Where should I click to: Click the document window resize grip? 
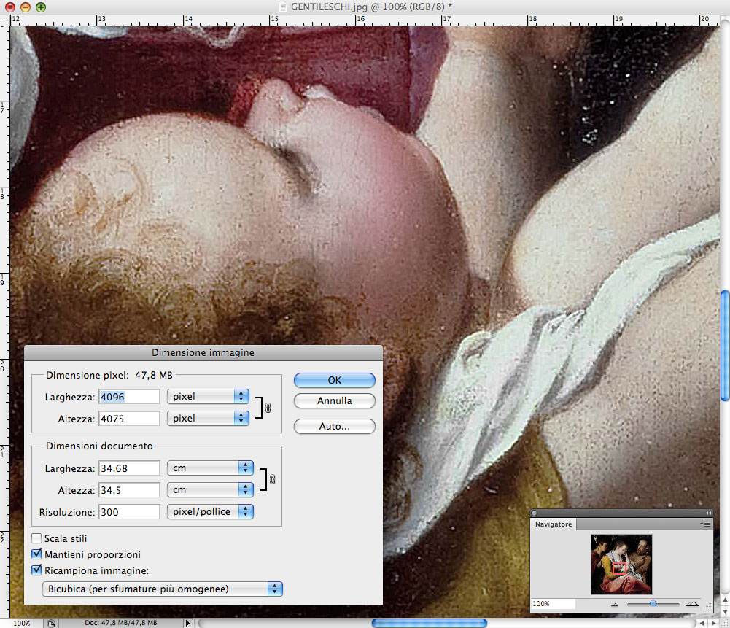[x=725, y=623]
